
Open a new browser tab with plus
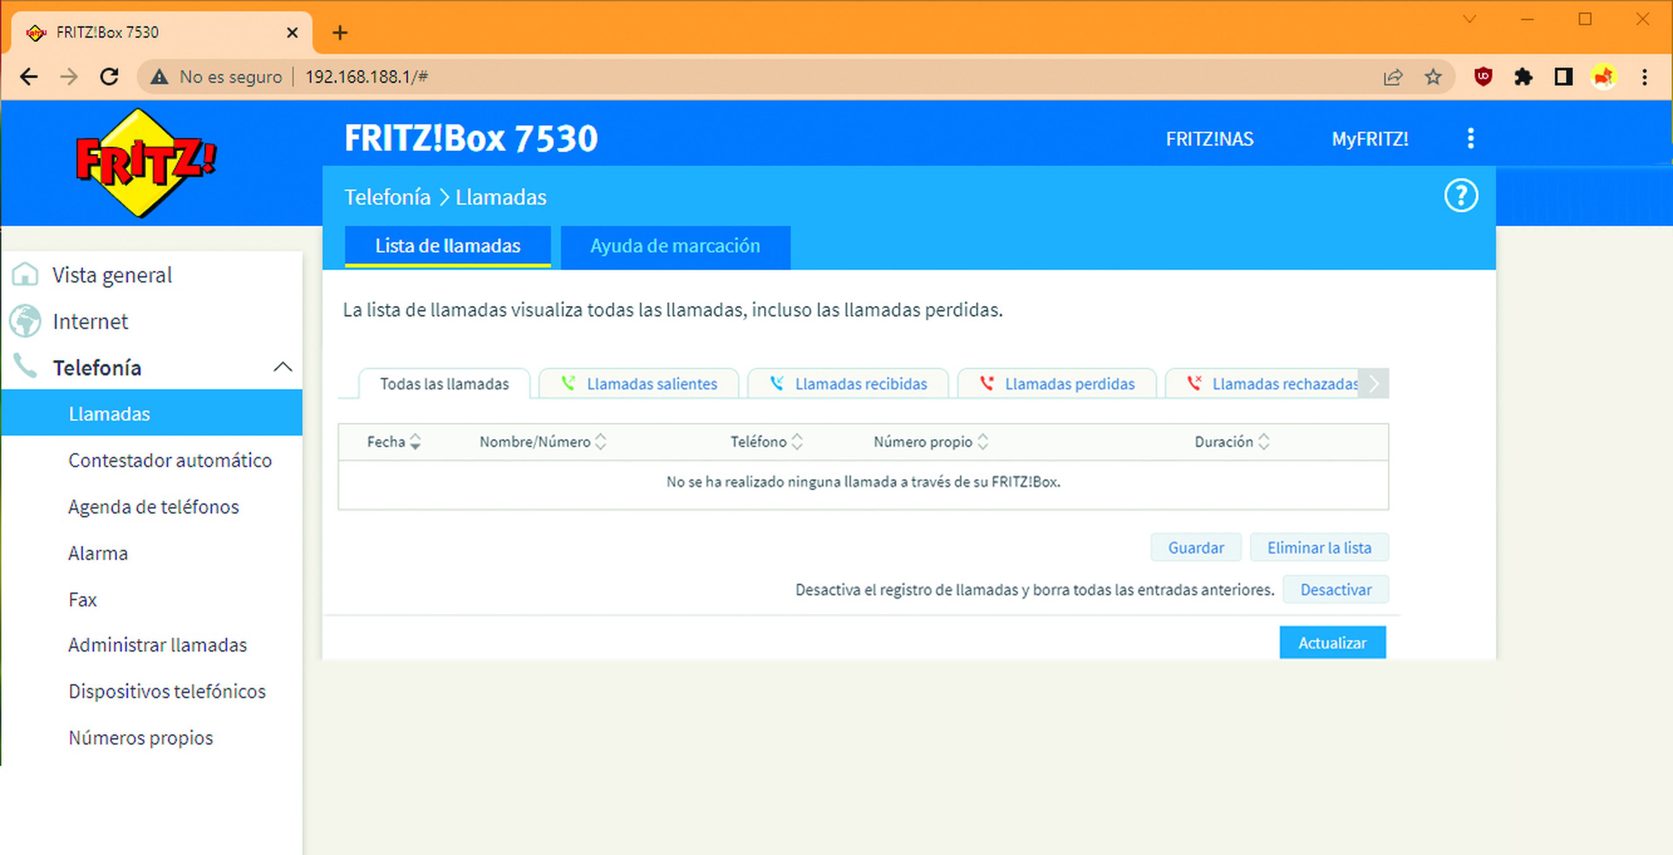pyautogui.click(x=340, y=33)
